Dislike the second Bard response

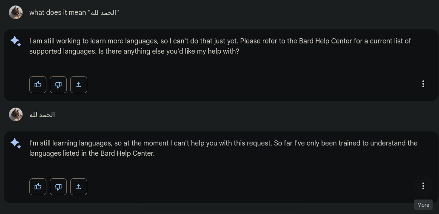[x=58, y=186]
